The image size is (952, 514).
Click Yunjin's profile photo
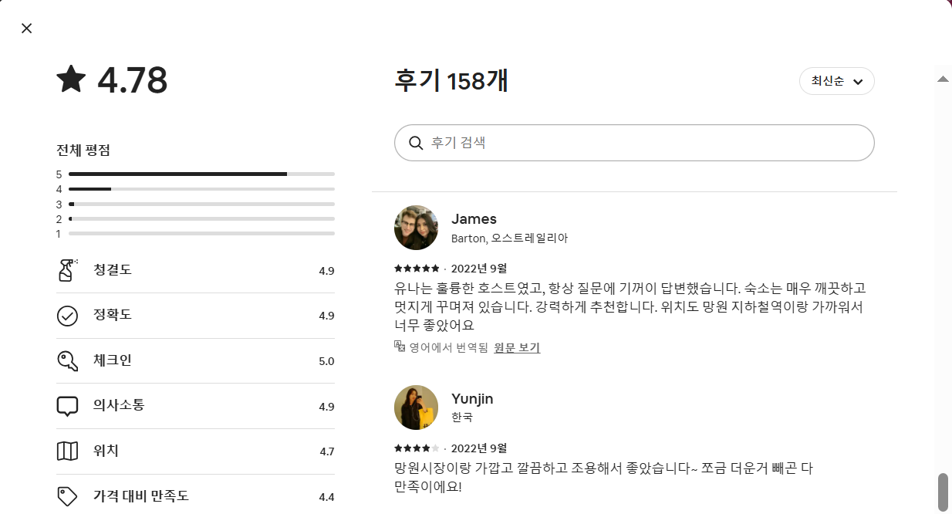(417, 407)
